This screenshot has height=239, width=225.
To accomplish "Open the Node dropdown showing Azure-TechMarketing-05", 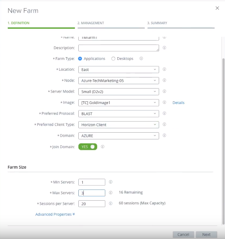I will pos(119,81).
